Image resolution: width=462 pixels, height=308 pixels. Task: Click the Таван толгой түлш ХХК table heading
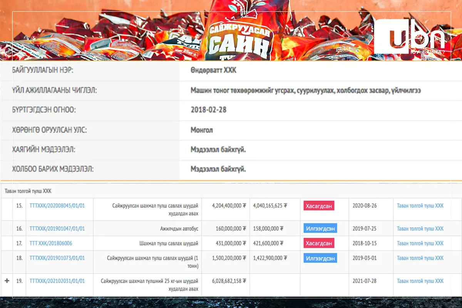28,191
